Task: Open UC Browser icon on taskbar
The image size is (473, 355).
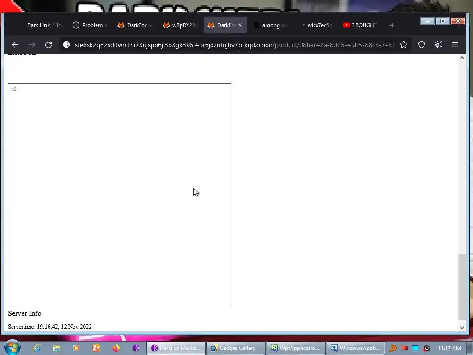Action: click(x=96, y=348)
